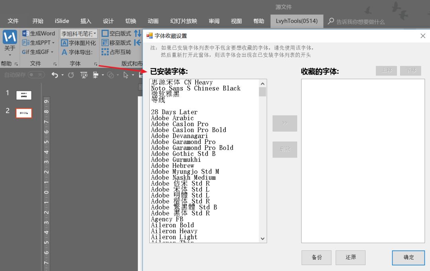Switch to the iSlide tab
The image size is (430, 271).
point(62,21)
